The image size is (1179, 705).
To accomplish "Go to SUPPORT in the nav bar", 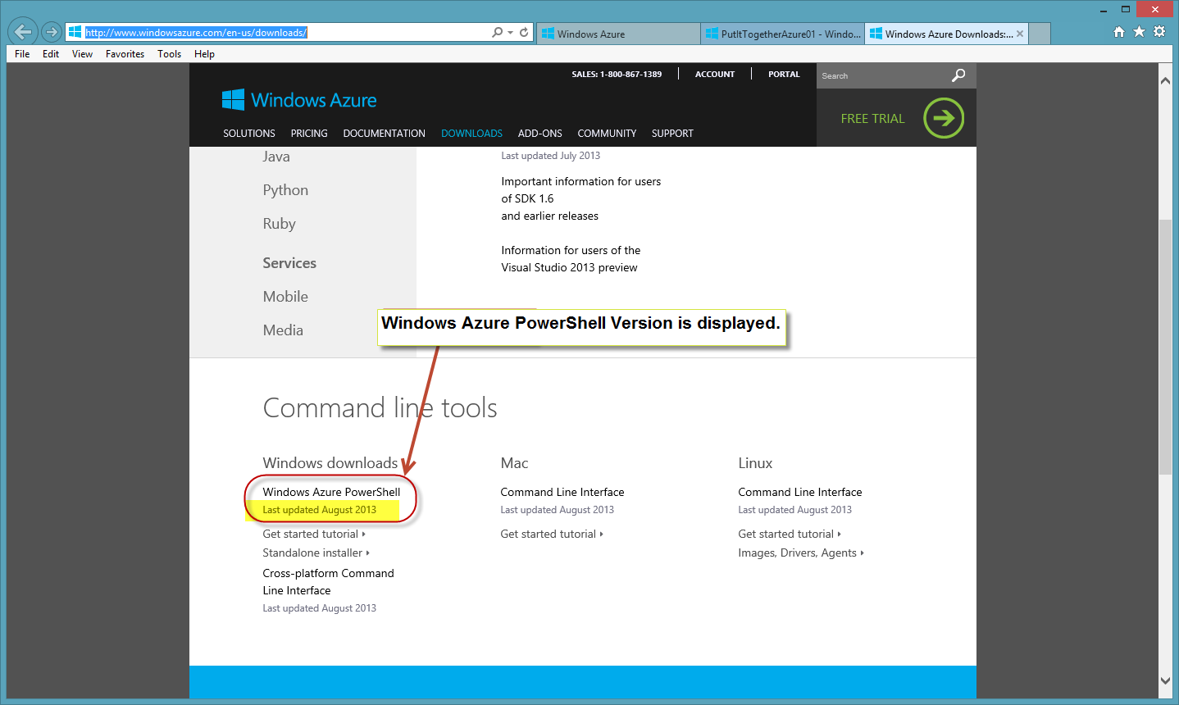I will (x=672, y=134).
